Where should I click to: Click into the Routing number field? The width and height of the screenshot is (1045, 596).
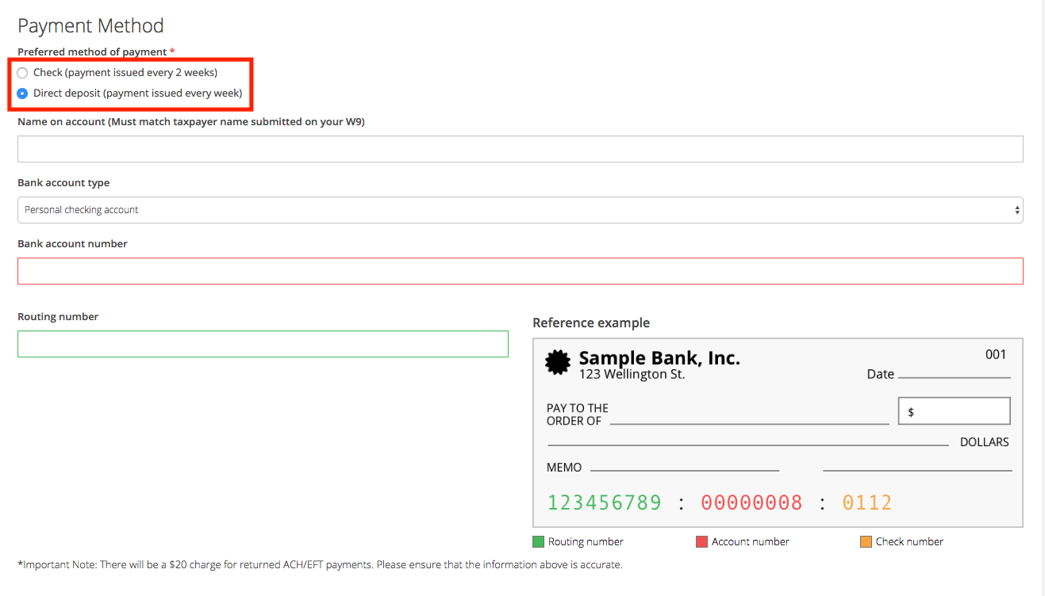tap(263, 344)
